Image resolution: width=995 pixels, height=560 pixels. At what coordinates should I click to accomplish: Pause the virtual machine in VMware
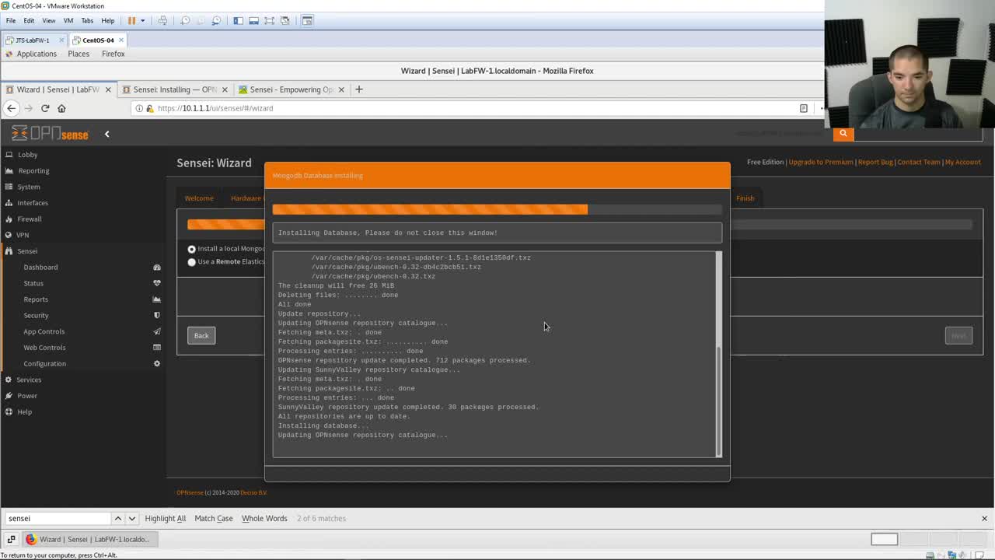(x=131, y=20)
